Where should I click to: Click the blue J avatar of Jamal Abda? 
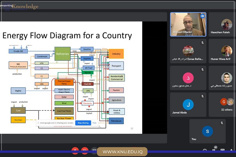(188, 105)
